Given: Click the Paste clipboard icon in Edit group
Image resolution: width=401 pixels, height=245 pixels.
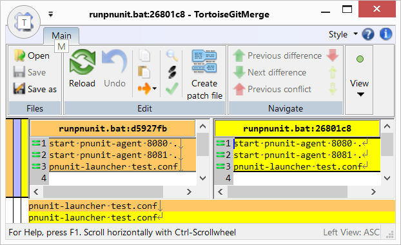Looking at the screenshot, I should (x=144, y=72).
